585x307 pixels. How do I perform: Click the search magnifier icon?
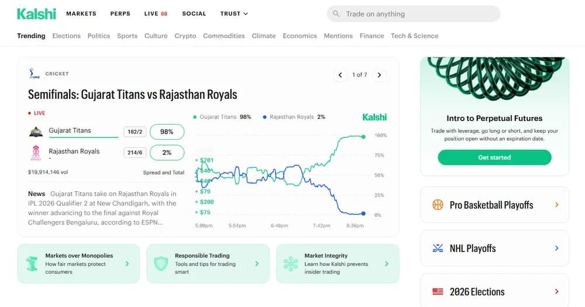point(336,14)
